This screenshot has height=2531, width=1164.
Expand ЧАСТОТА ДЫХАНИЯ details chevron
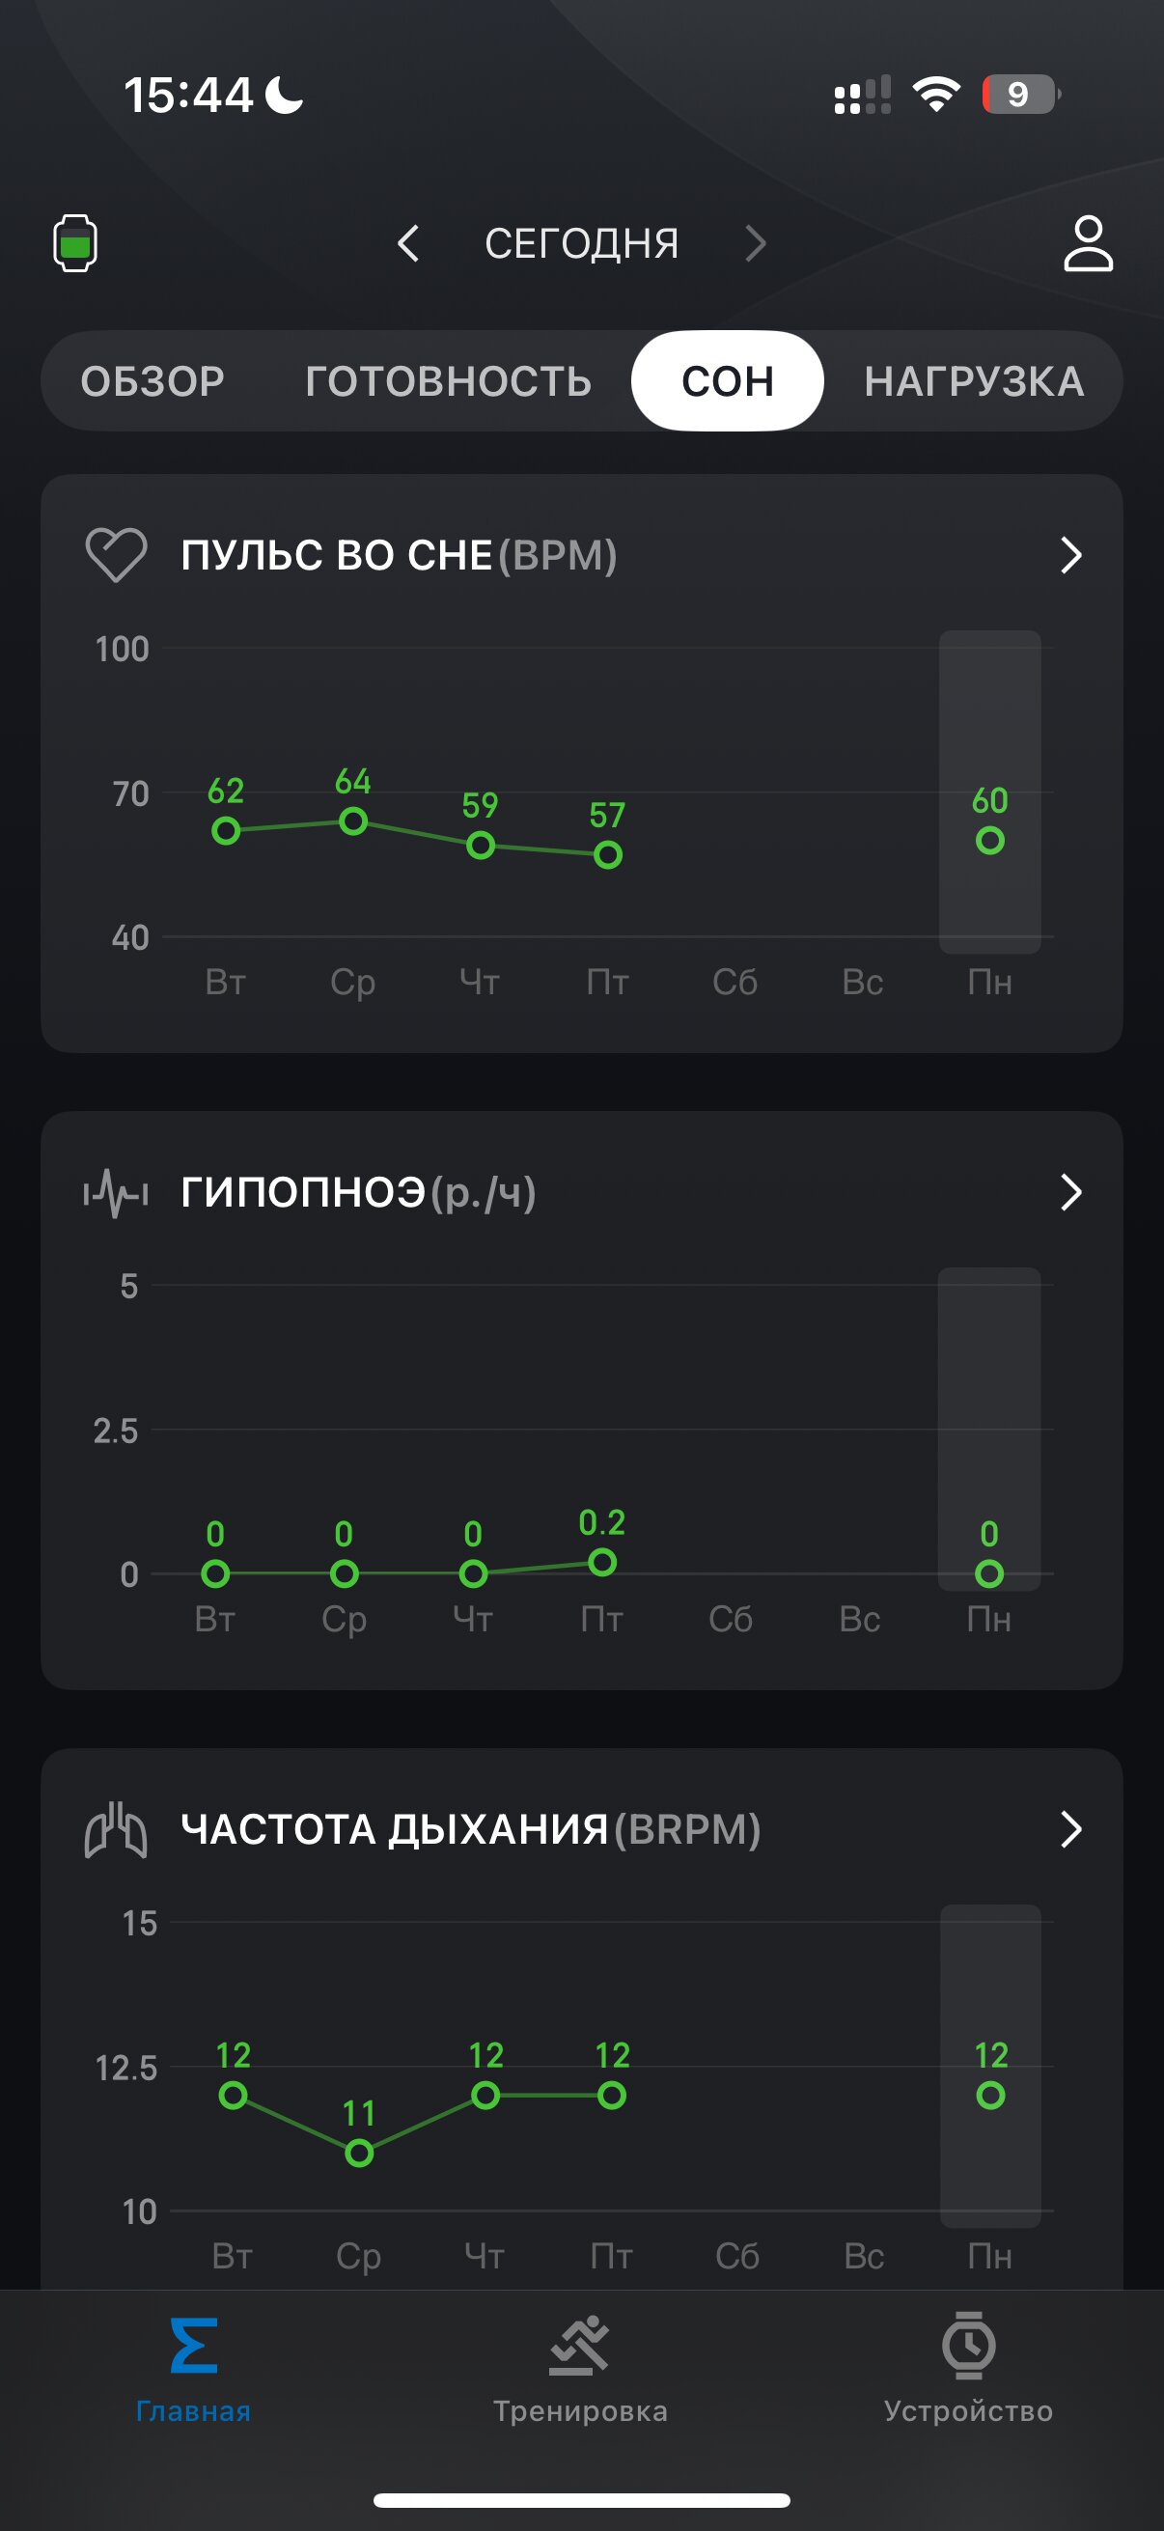pos(1070,1829)
